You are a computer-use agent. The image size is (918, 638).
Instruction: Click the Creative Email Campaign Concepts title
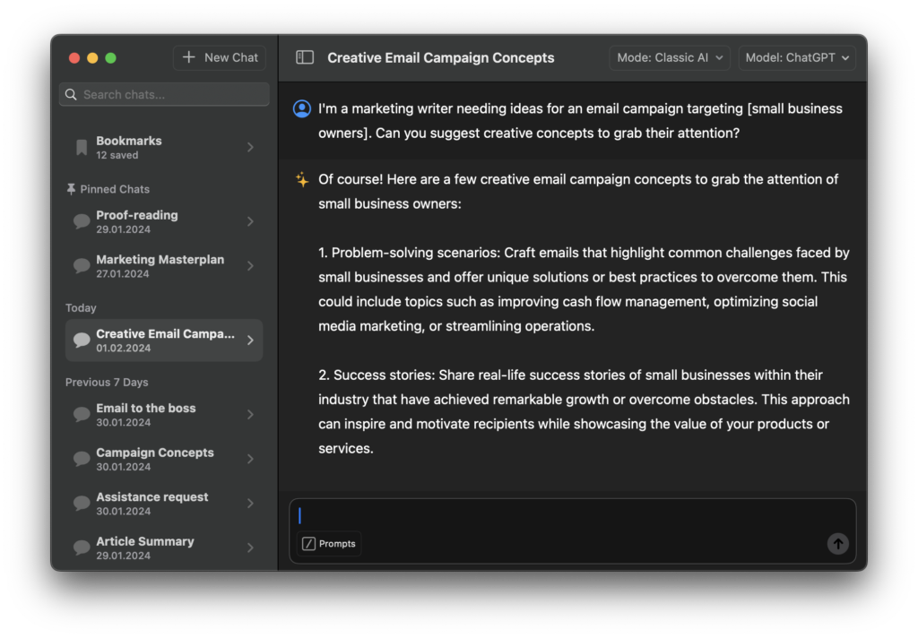[x=441, y=58]
